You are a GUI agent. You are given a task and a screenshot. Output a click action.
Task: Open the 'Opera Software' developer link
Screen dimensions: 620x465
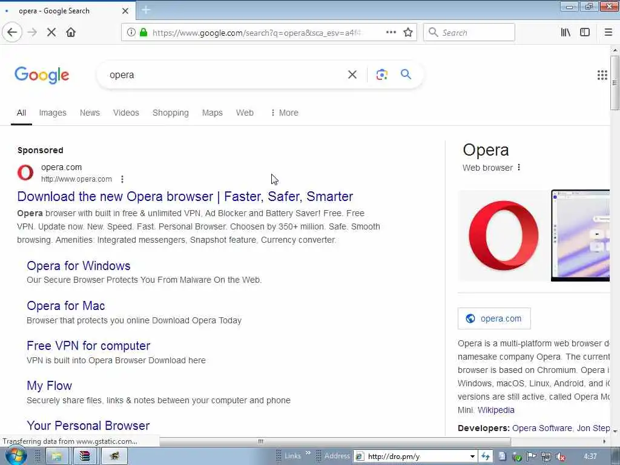coord(542,428)
